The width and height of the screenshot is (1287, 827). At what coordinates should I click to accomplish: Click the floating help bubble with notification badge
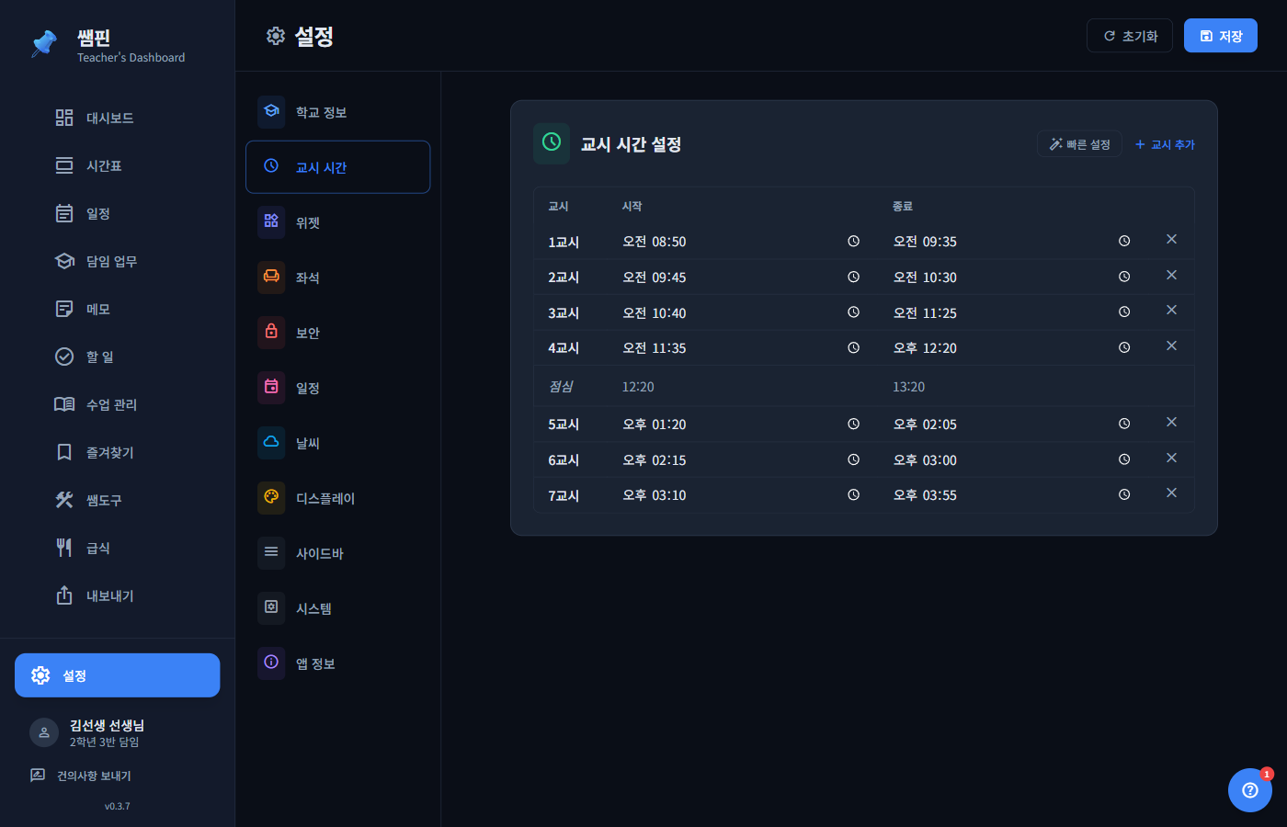click(1249, 790)
